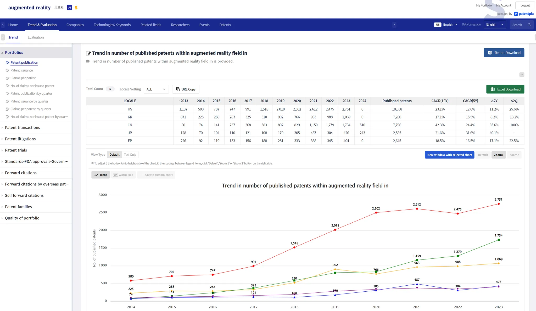
Task: Click the search magnifier icon
Action: pyautogui.click(x=529, y=25)
